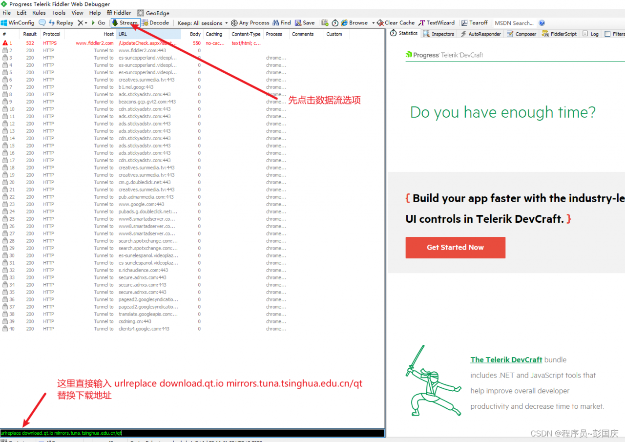This screenshot has height=442, width=625.
Task: Switch to the AutoResponder tab
Action: 480,34
